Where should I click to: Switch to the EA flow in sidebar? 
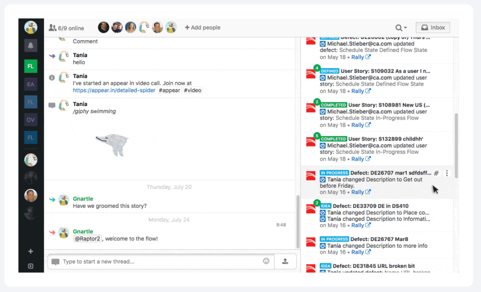pos(31,84)
